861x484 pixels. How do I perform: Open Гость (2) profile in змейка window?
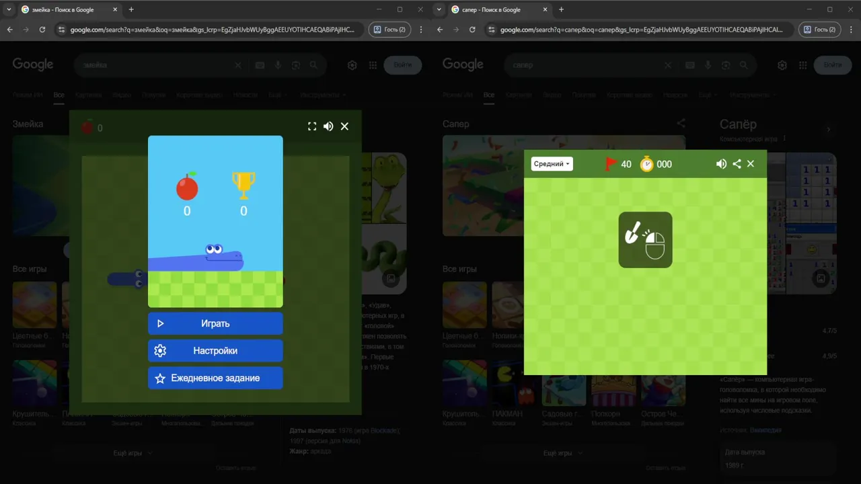coord(389,30)
